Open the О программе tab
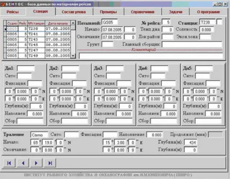The height and width of the screenshot is (179, 230). (208, 12)
